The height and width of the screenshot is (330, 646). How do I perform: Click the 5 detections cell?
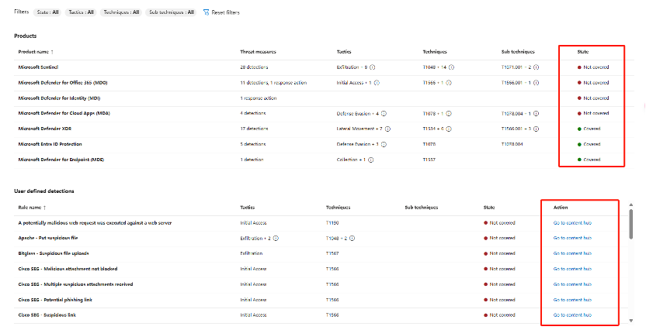[x=253, y=144]
